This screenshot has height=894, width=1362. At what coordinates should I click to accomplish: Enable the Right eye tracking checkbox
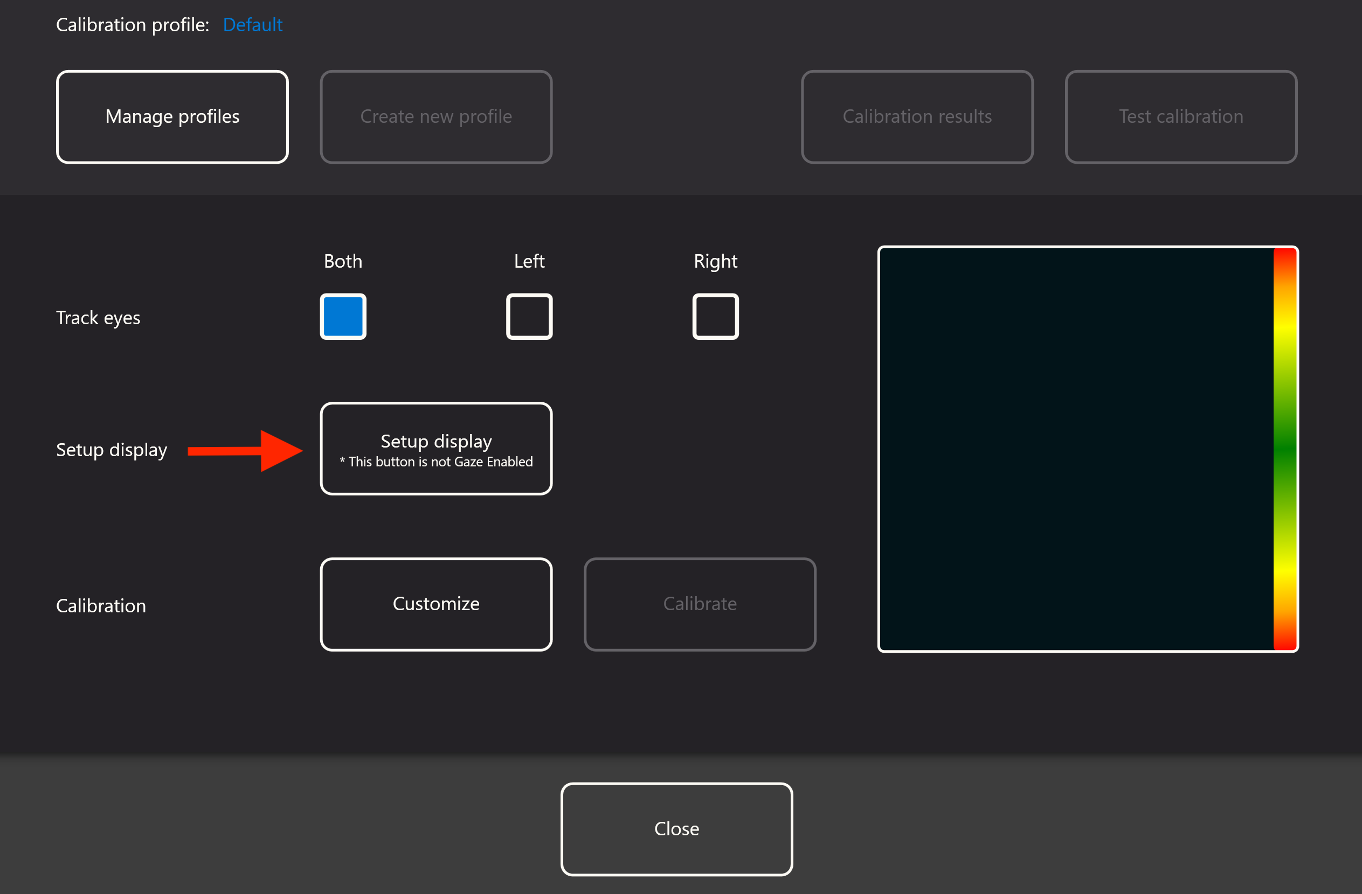715,316
